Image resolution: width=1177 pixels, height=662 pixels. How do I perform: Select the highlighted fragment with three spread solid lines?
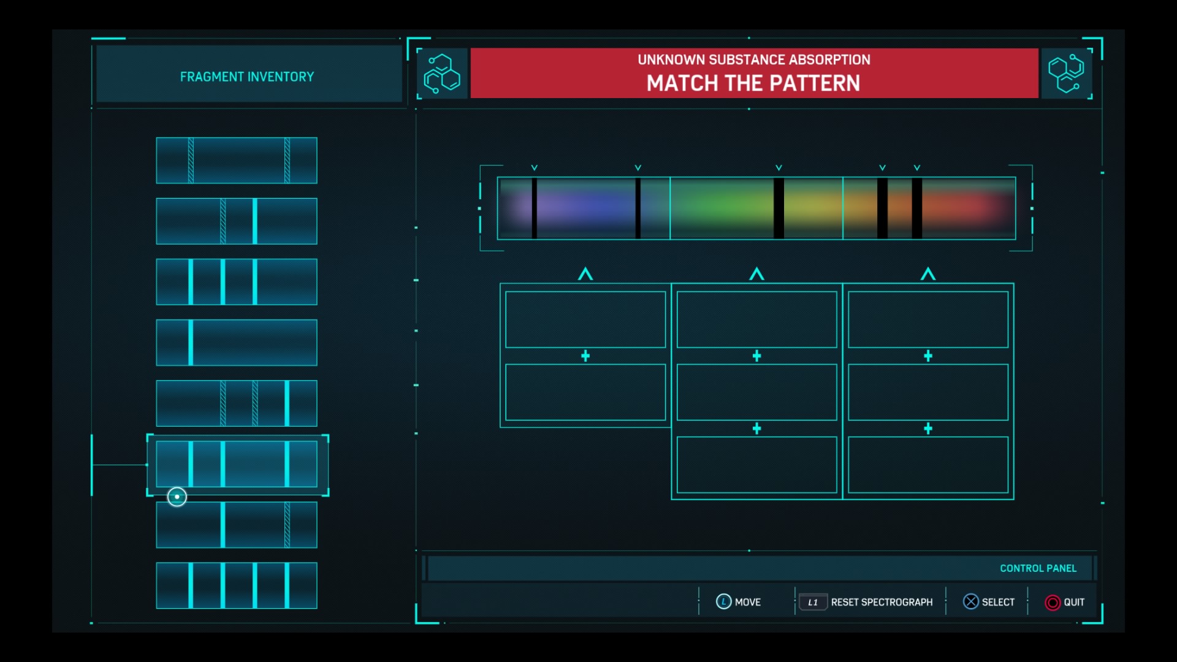pos(237,464)
